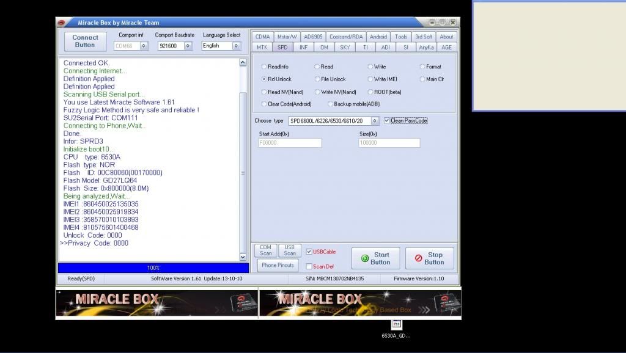Image resolution: width=626 pixels, height=353 pixels.
Task: Click the green Start Button
Action: click(x=375, y=258)
